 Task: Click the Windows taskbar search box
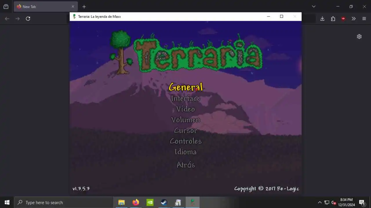[x=63, y=203]
